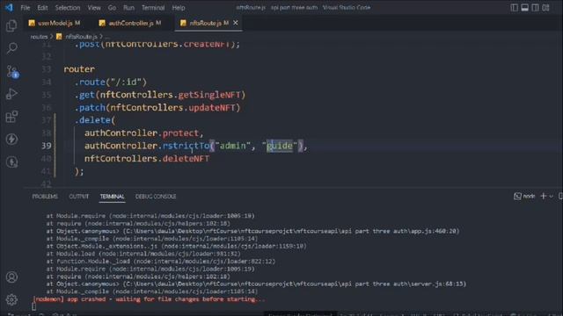Switch to the userModel.js tab

(x=55, y=23)
